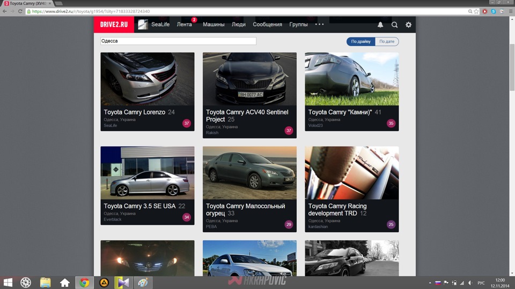Select the По дате sort option
Viewport: 515px width, 289px height.
pyautogui.click(x=387, y=42)
